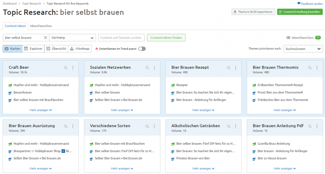Expand Mehr anzeigen on Alkoholischen Getränken card
325x174 pixels.
(203, 169)
